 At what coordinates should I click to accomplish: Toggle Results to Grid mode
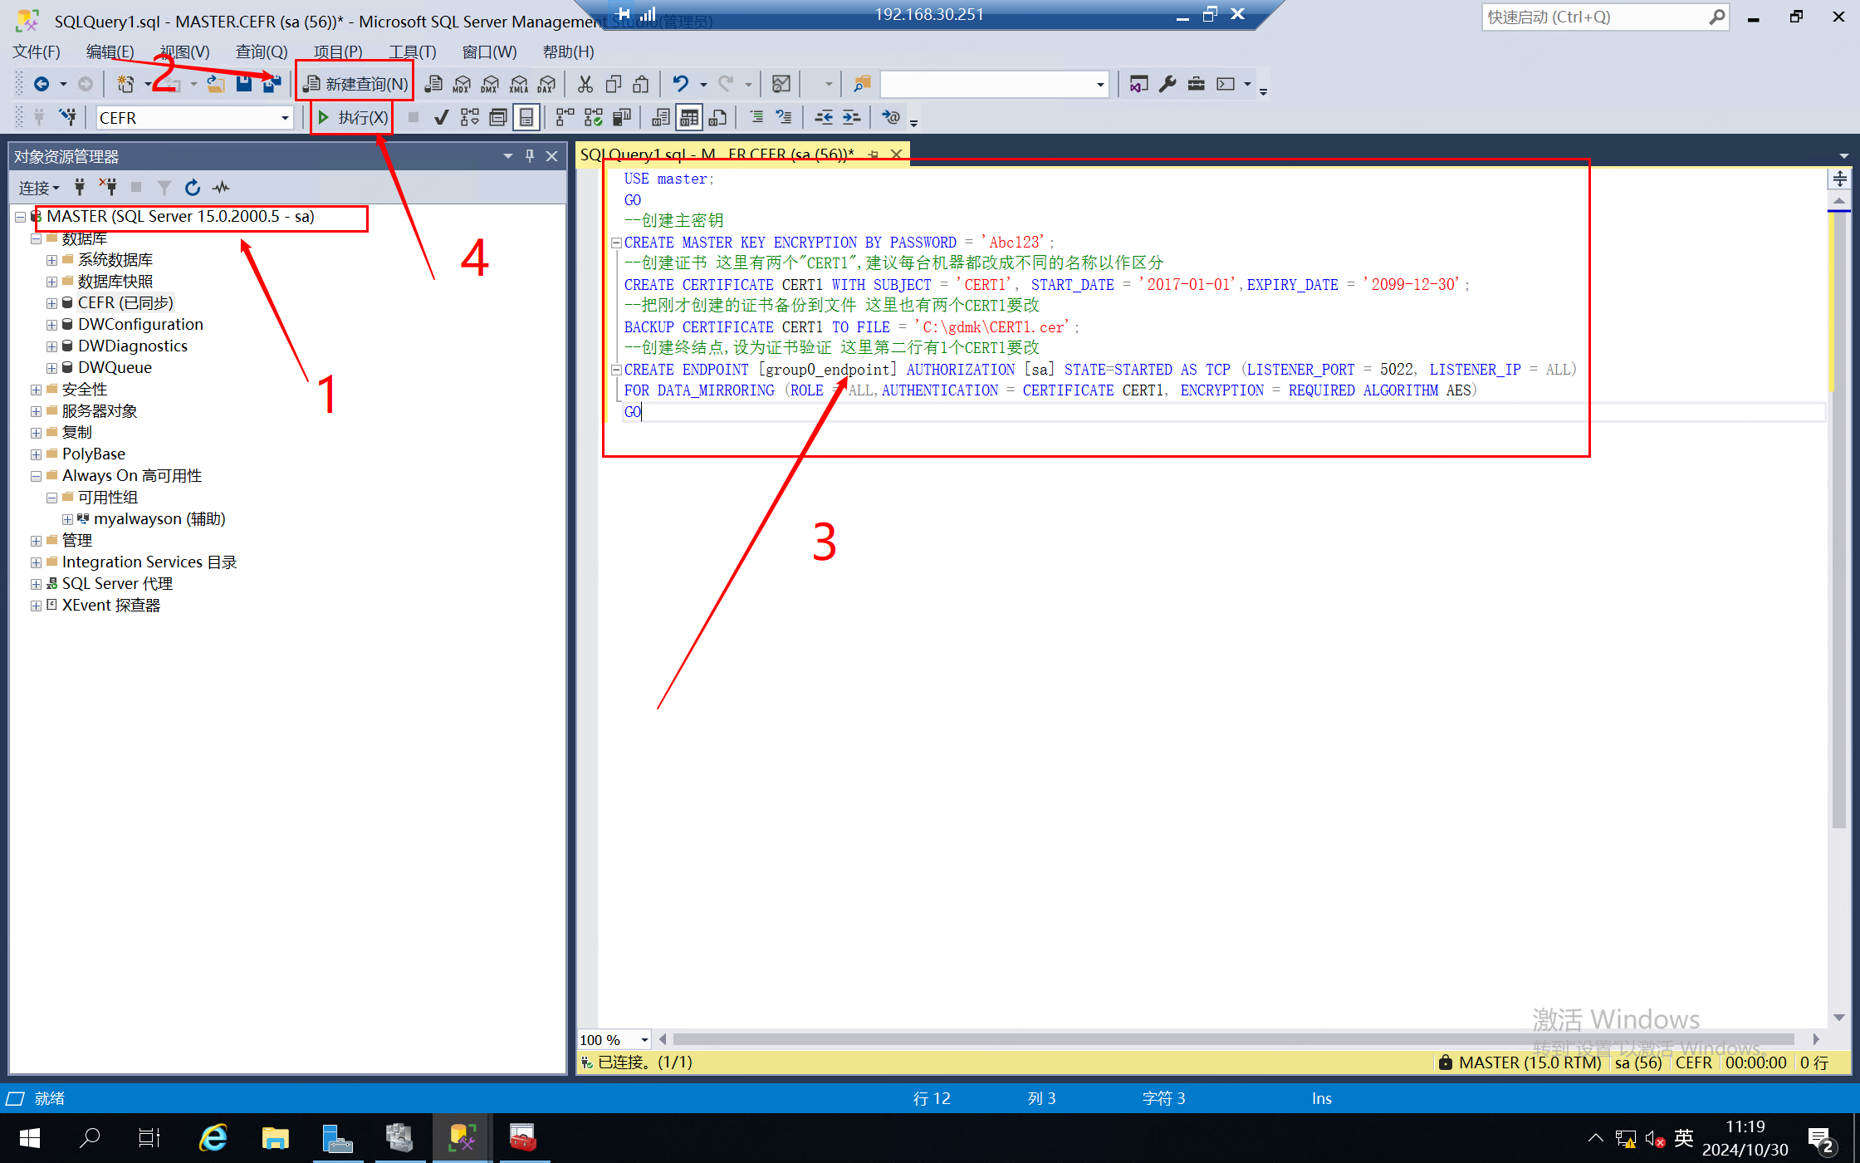[689, 117]
